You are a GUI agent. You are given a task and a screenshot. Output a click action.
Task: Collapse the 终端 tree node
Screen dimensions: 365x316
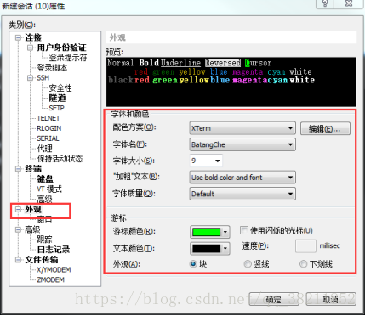19,169
